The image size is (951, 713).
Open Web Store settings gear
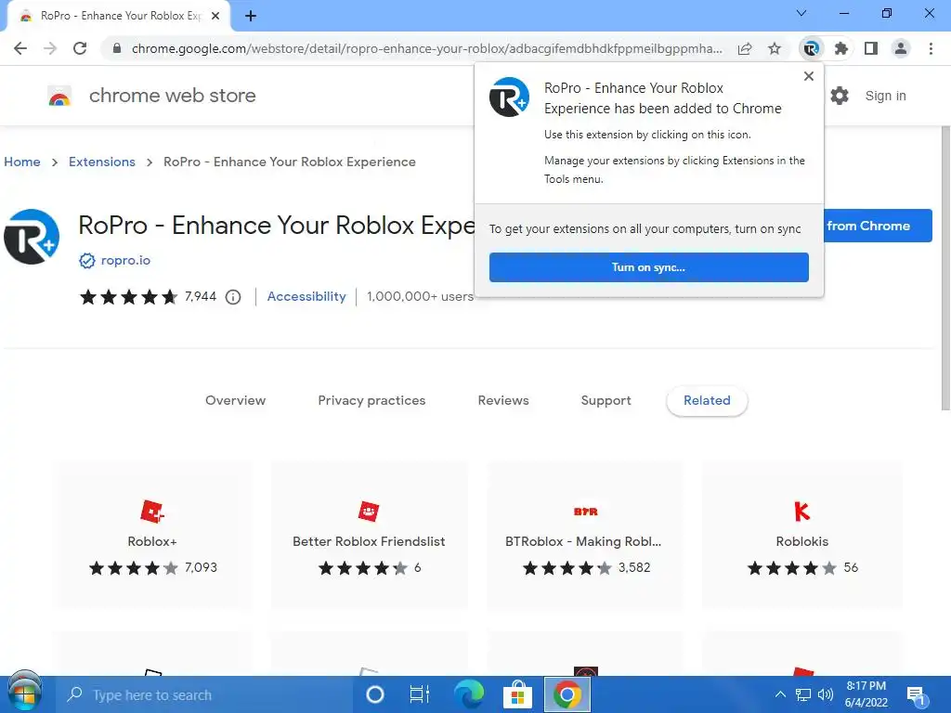pyautogui.click(x=840, y=96)
